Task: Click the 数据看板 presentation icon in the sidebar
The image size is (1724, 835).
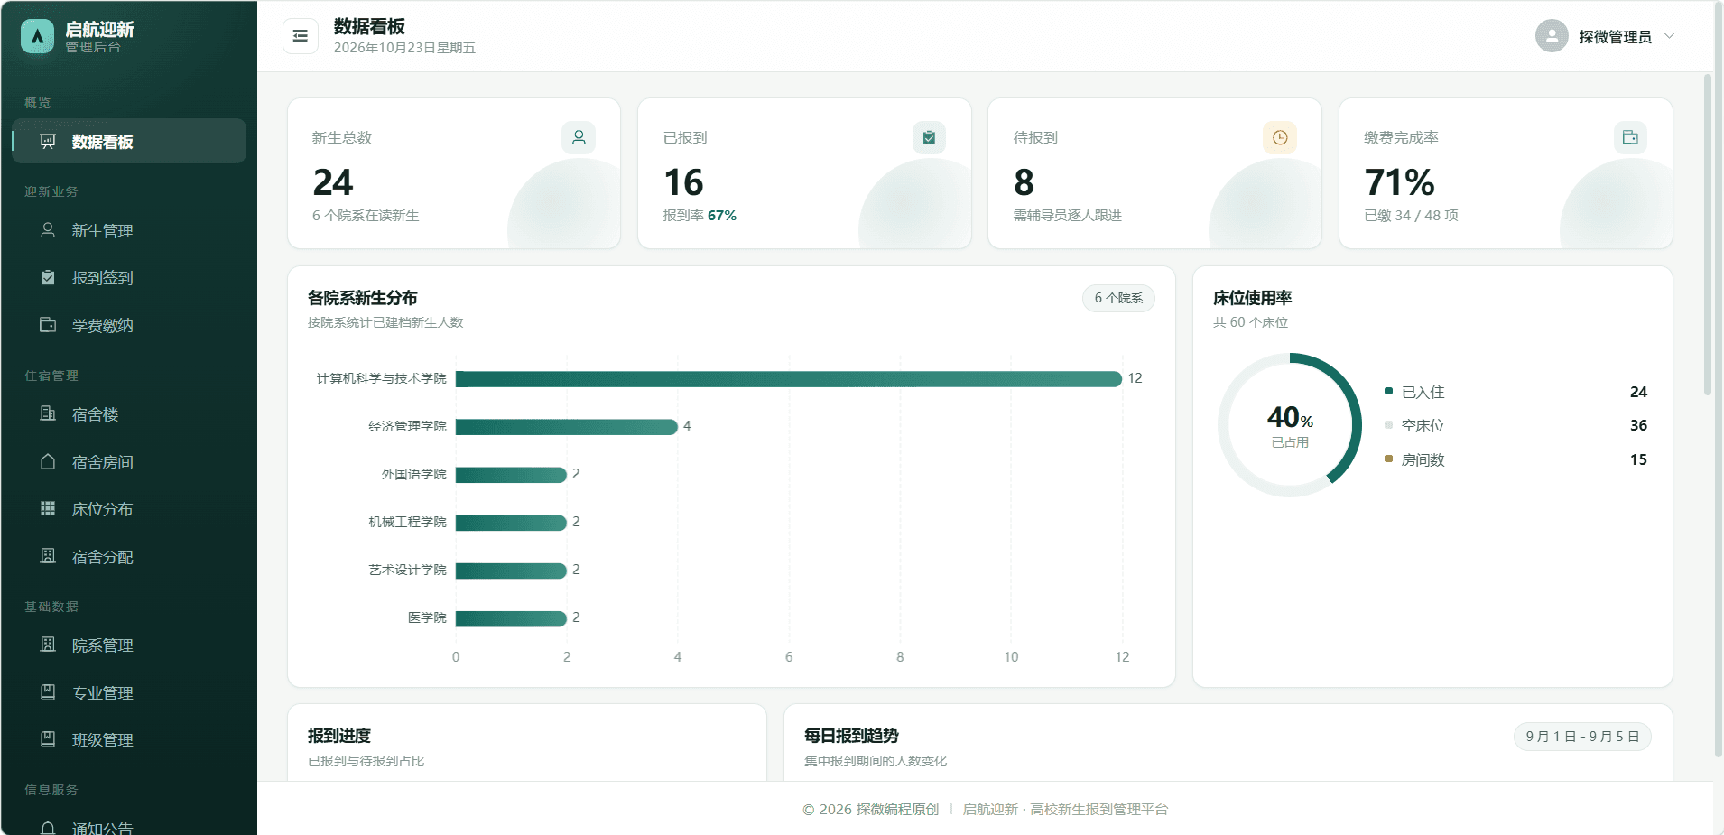Action: pyautogui.click(x=48, y=141)
